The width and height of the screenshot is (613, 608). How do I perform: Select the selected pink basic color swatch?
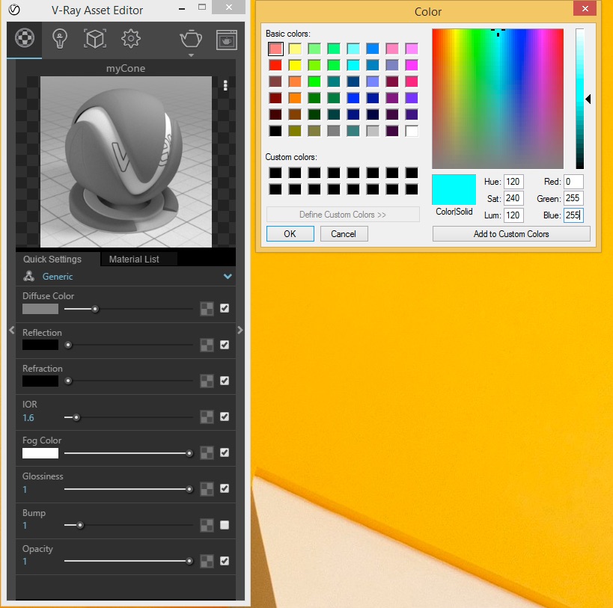tap(275, 49)
